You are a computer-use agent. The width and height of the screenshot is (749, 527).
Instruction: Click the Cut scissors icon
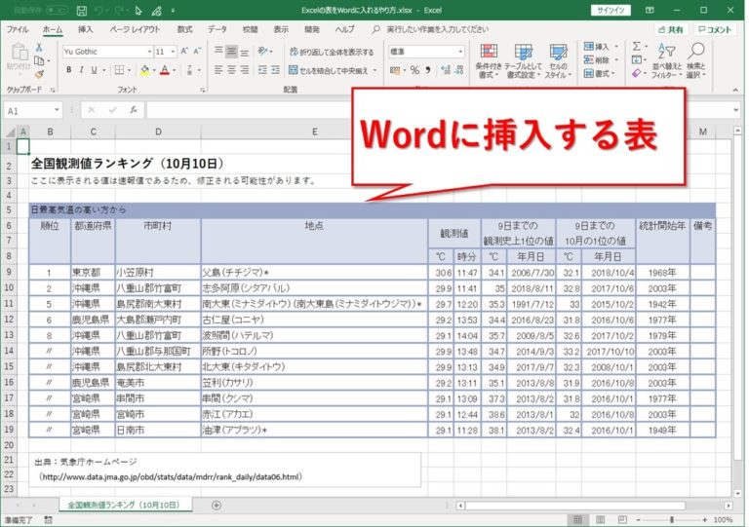pos(39,47)
